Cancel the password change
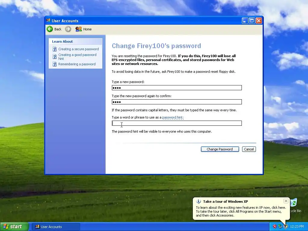The image size is (308, 231). (249, 149)
